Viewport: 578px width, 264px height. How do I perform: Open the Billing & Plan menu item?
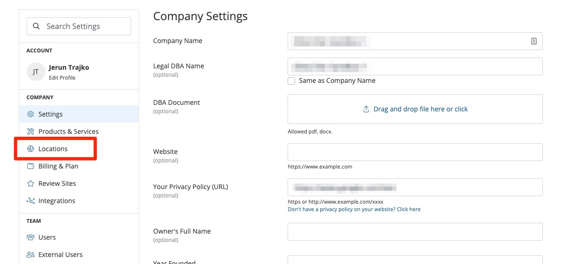pyautogui.click(x=58, y=166)
